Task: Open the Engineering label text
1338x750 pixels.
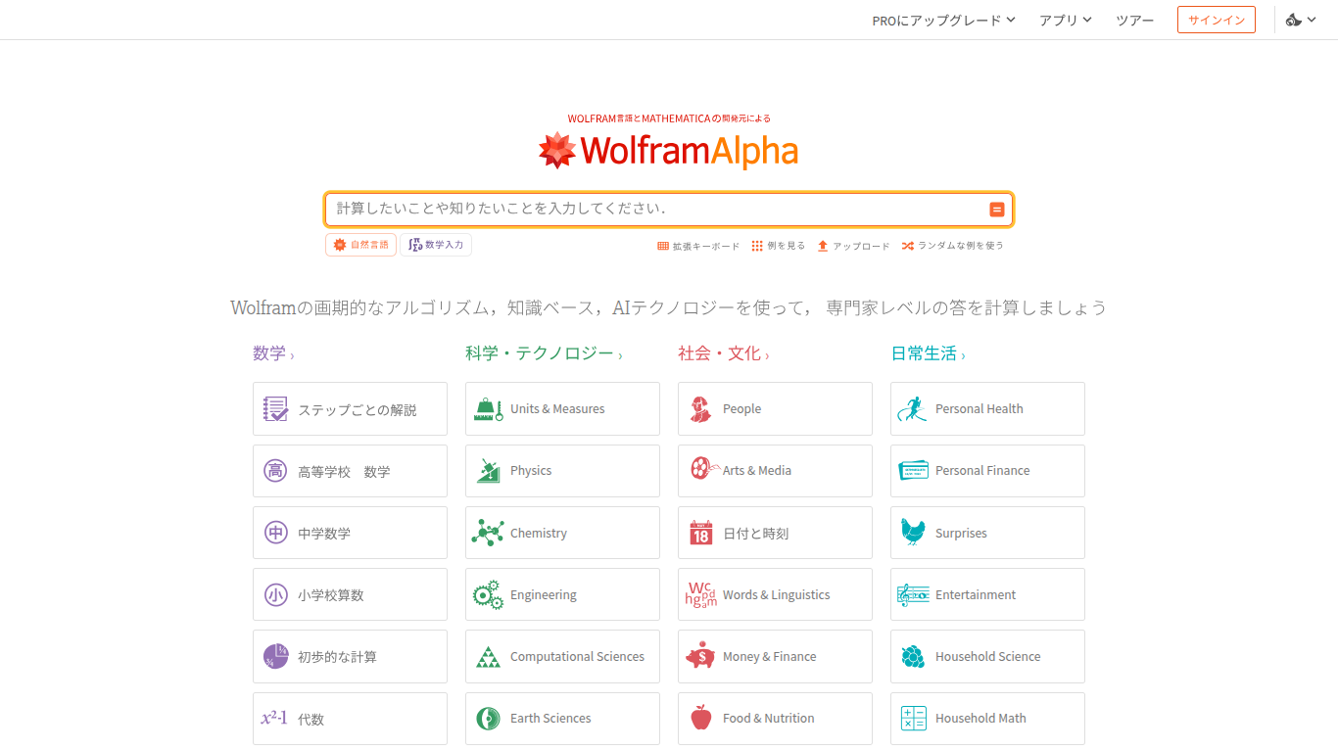Action: (x=544, y=594)
